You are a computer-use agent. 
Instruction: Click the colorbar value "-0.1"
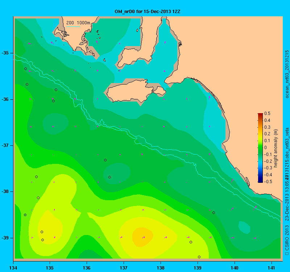(x=268, y=154)
